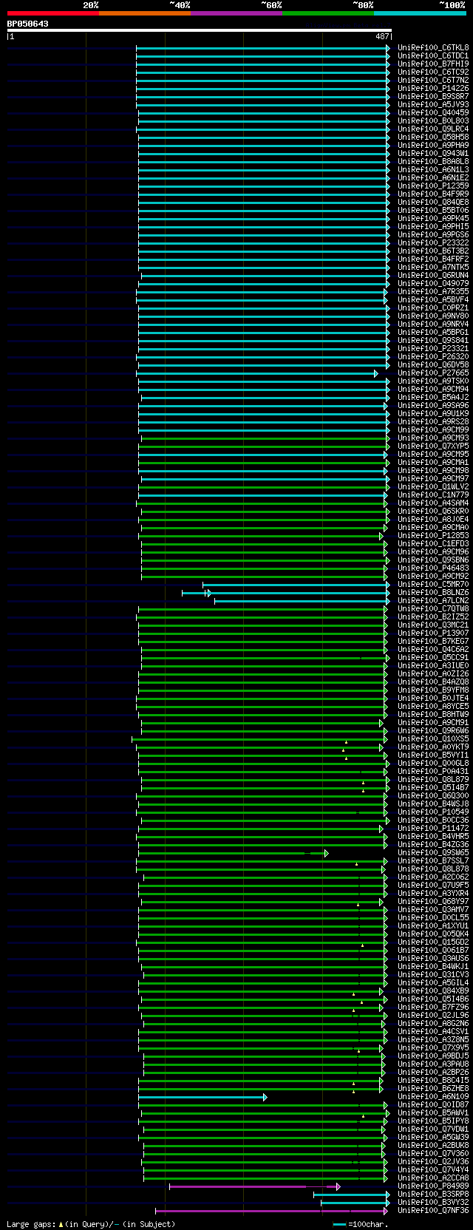Select the UniRef100_Q10XS5 label

(433, 738)
